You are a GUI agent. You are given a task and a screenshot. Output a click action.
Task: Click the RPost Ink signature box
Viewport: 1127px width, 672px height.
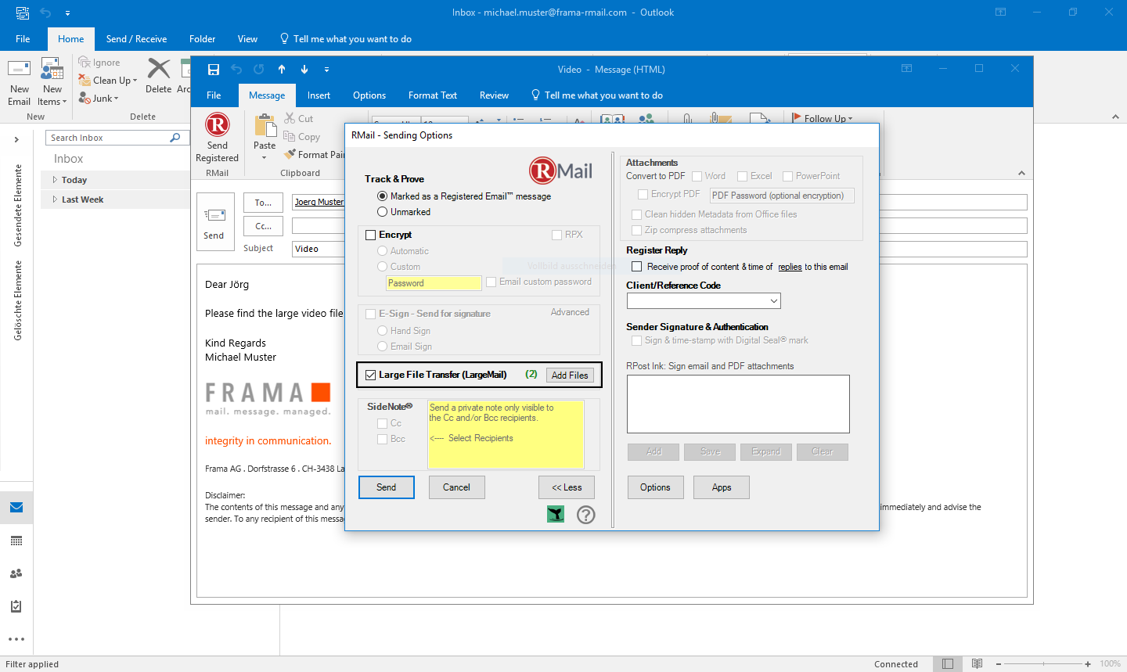(738, 404)
